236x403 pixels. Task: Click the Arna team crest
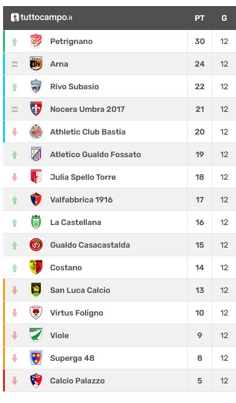click(36, 64)
